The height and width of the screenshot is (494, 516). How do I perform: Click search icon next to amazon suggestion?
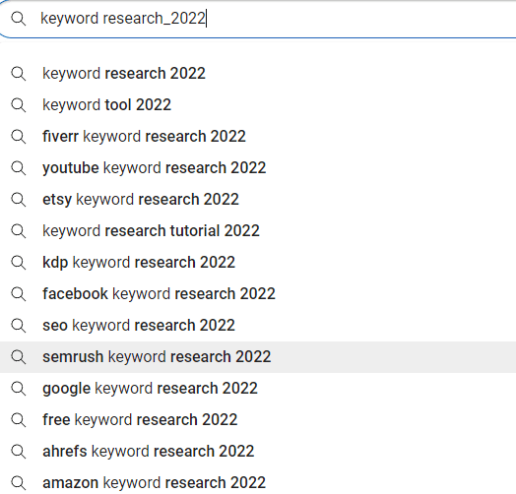pyautogui.click(x=18, y=483)
